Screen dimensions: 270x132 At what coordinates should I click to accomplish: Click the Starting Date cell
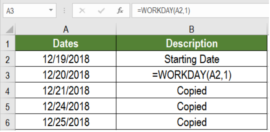[192, 59]
